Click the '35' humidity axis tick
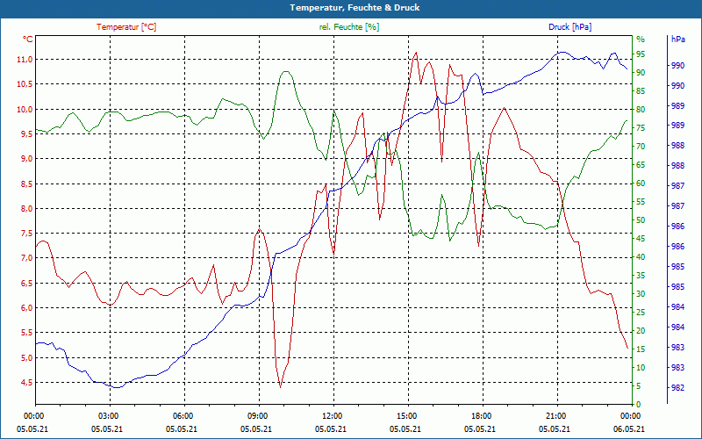 pos(641,276)
